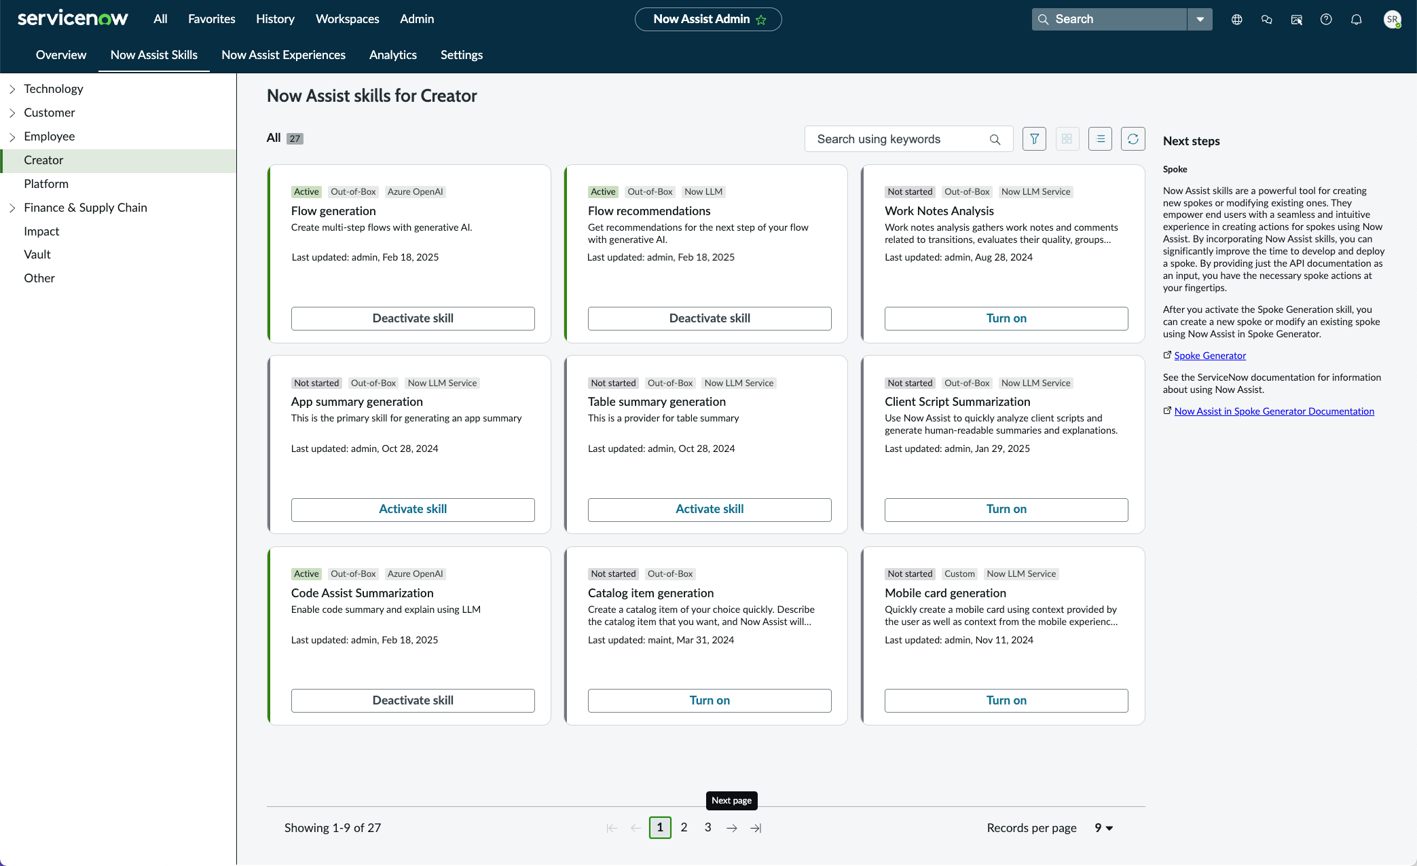1417x866 pixels.
Task: Open the skills filter funnel icon
Action: [1034, 139]
